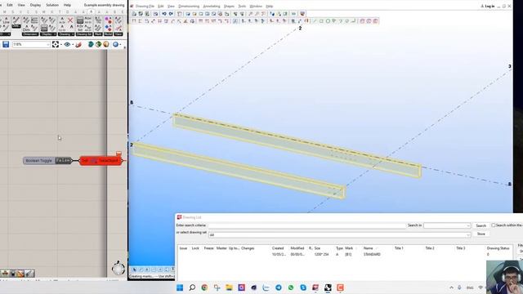The width and height of the screenshot is (523, 294).
Task: Open Telegram from the taskbar
Action: (279, 287)
